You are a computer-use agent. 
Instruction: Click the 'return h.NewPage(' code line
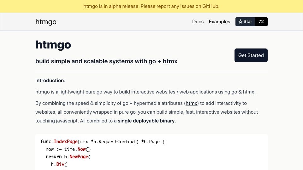pos(68,157)
